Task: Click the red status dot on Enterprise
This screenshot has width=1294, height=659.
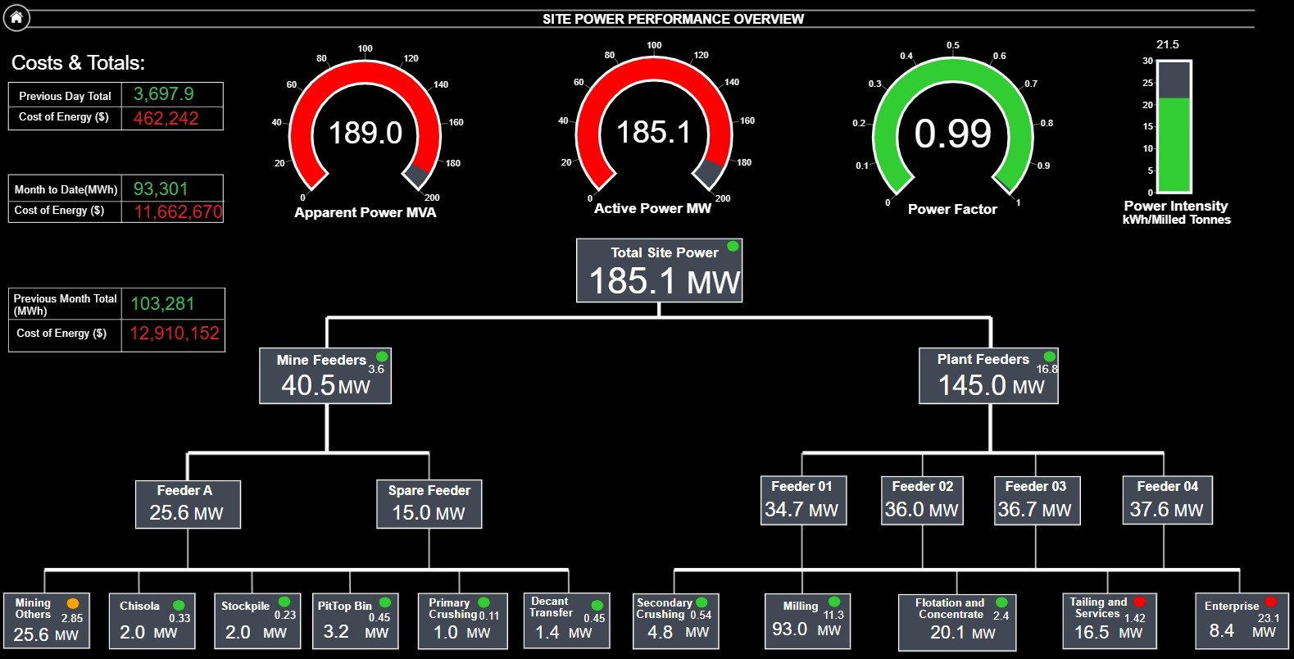Action: (x=1270, y=602)
